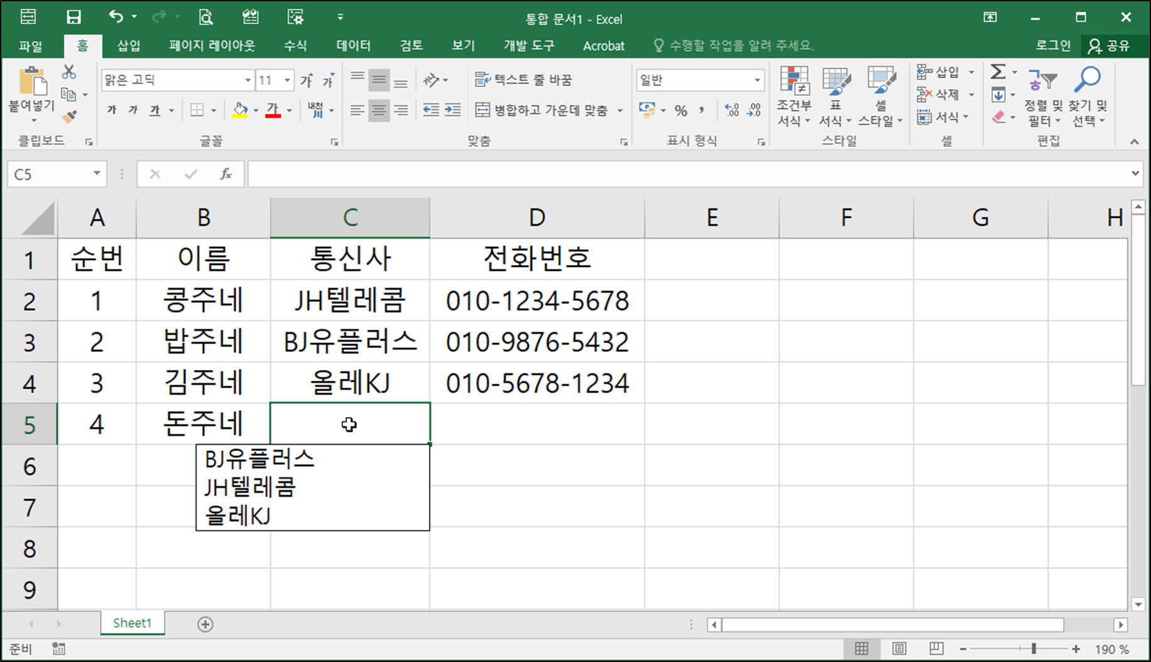1151x662 pixels.
Task: Click the Save icon in quick access toolbar
Action: tap(74, 17)
